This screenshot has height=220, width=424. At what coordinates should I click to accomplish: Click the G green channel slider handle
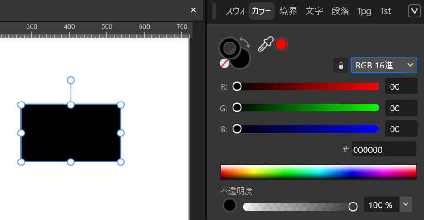237,108
